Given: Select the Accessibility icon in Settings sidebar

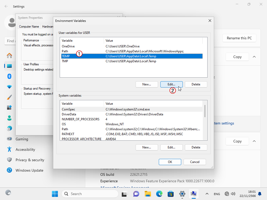Looking at the screenshot, I should click(9, 149).
